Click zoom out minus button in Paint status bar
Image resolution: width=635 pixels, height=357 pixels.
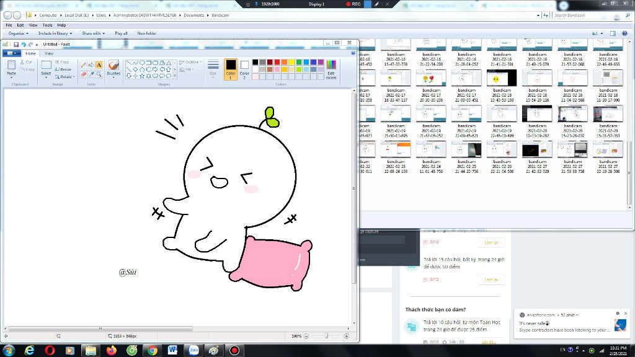pyautogui.click(x=306, y=336)
